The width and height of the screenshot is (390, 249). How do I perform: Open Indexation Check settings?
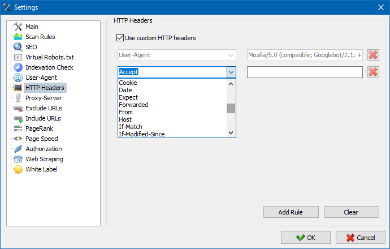tap(49, 67)
